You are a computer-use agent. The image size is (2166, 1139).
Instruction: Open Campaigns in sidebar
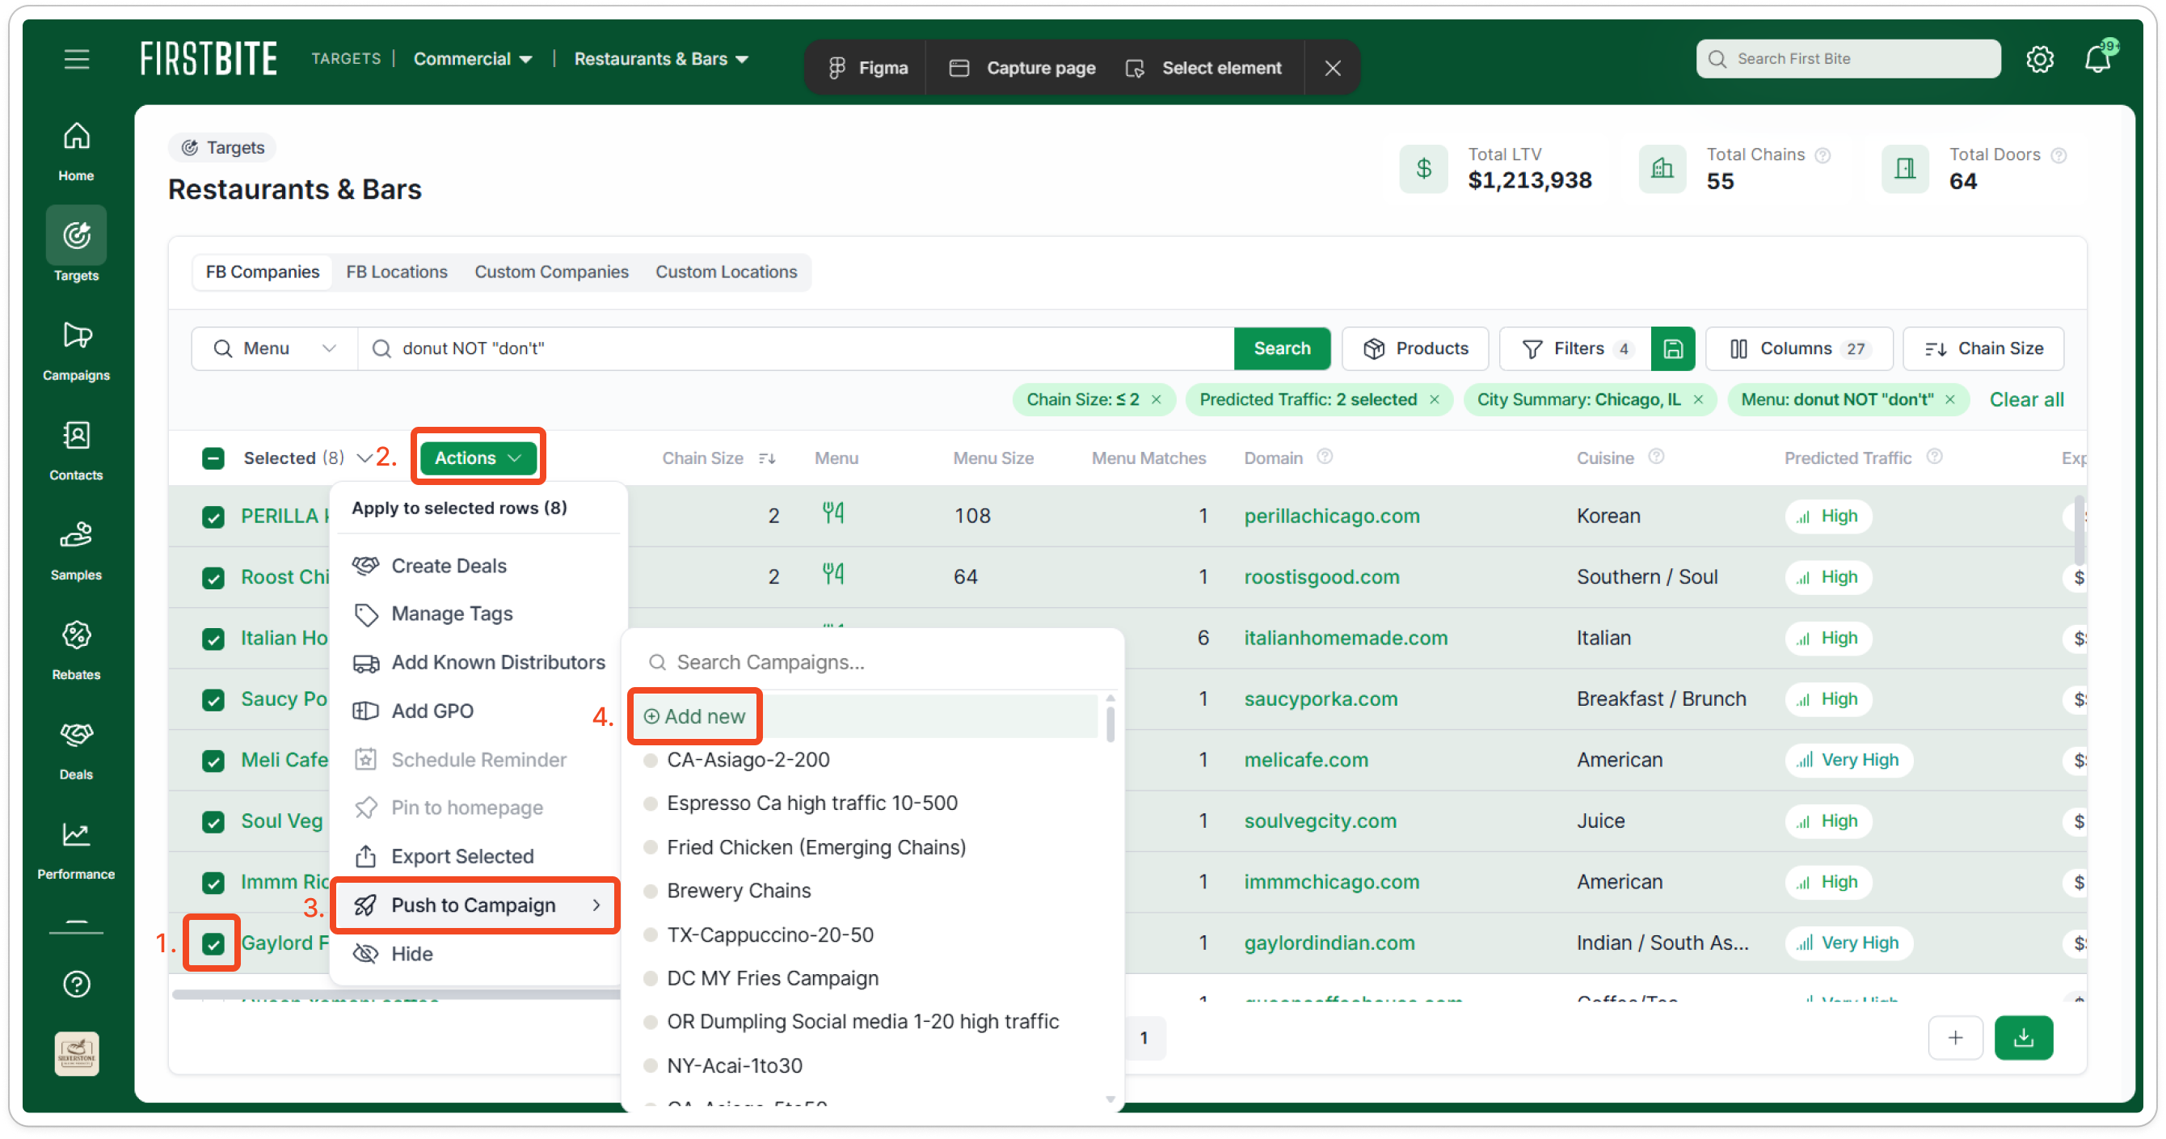pyautogui.click(x=77, y=350)
